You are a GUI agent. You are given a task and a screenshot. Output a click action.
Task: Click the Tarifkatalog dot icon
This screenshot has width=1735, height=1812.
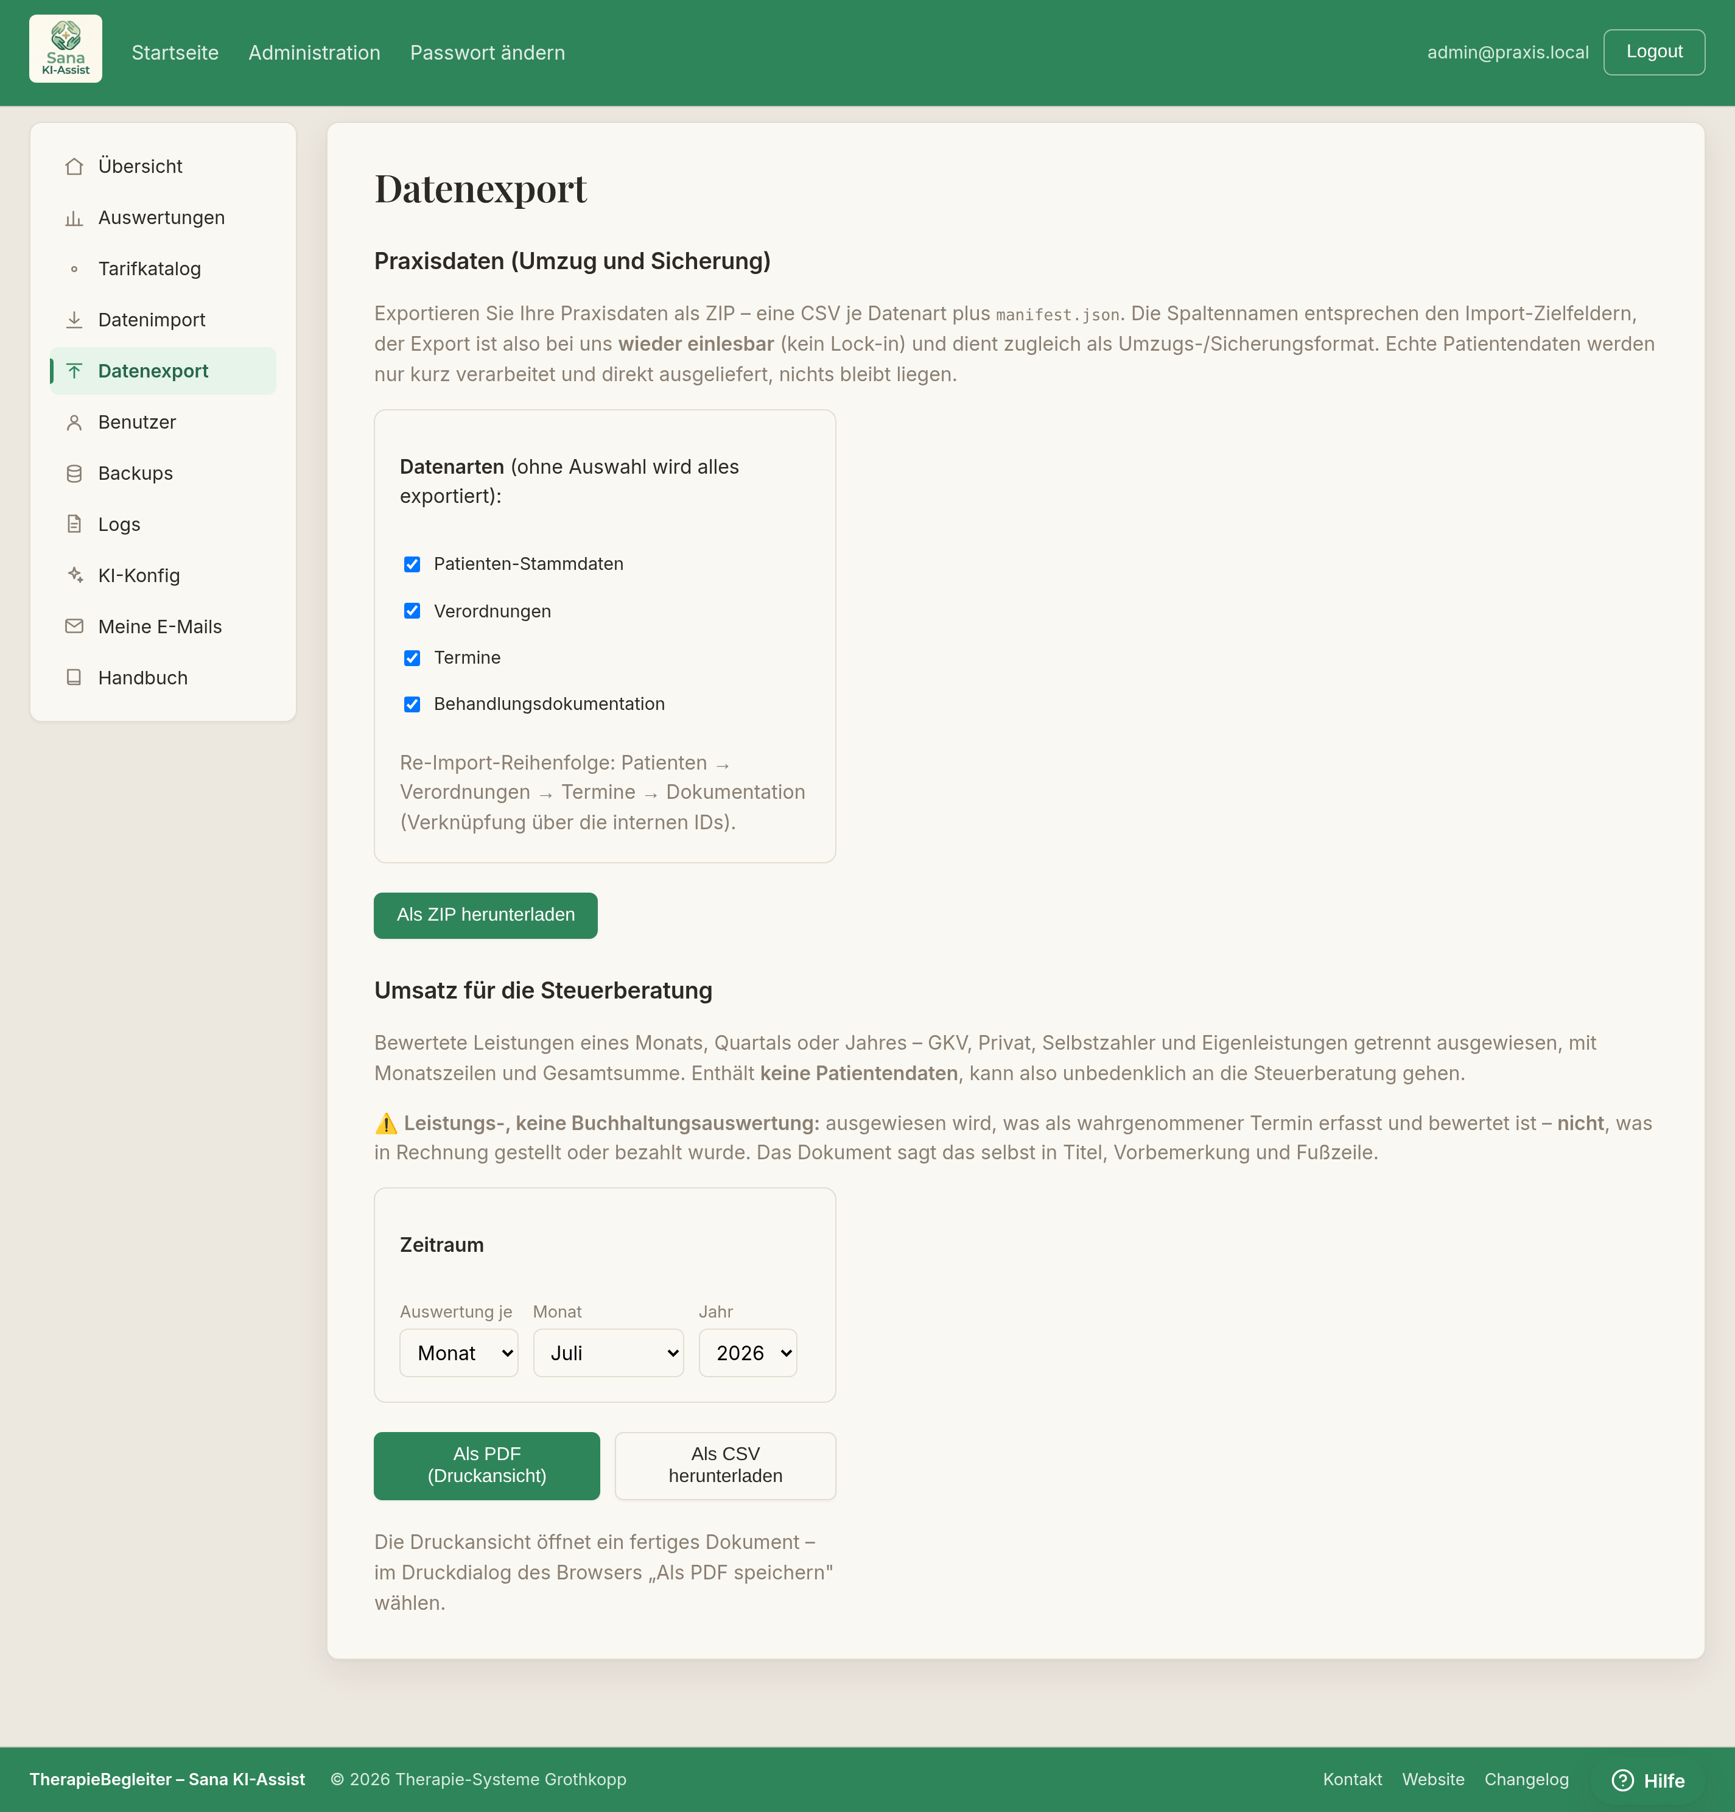click(x=74, y=269)
